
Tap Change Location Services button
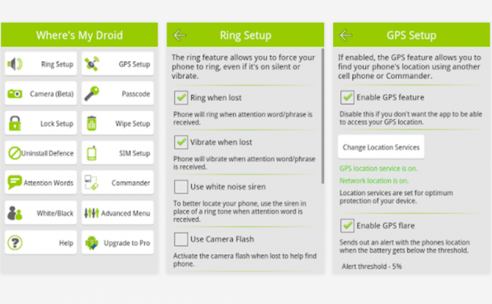(381, 147)
